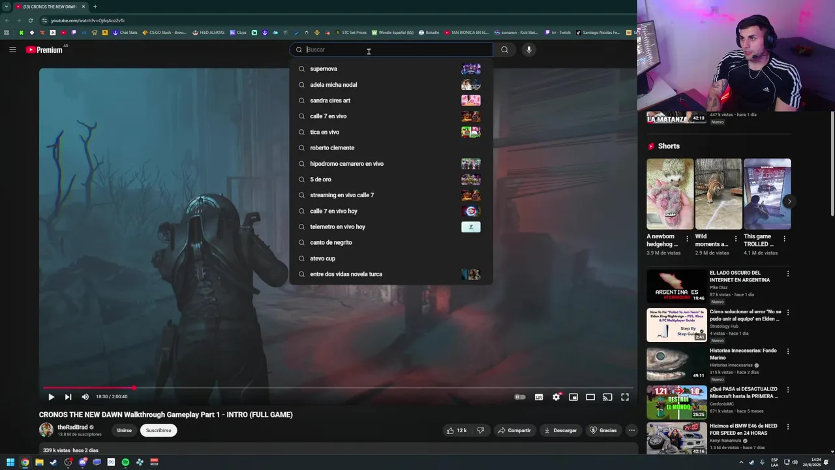The width and height of the screenshot is (835, 470).
Task: Toggle subtitles captions button
Action: pyautogui.click(x=539, y=397)
